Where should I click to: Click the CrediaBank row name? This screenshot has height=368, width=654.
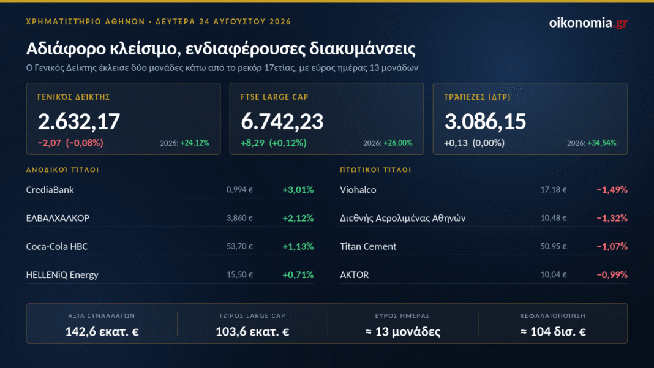coord(50,189)
